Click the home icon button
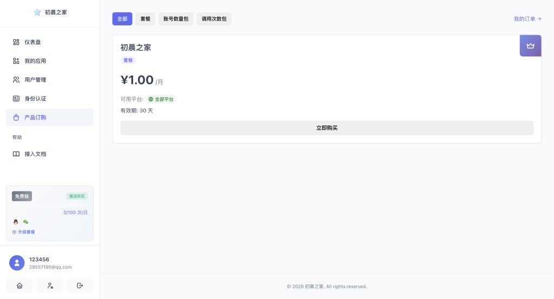554x299 pixels. point(20,285)
